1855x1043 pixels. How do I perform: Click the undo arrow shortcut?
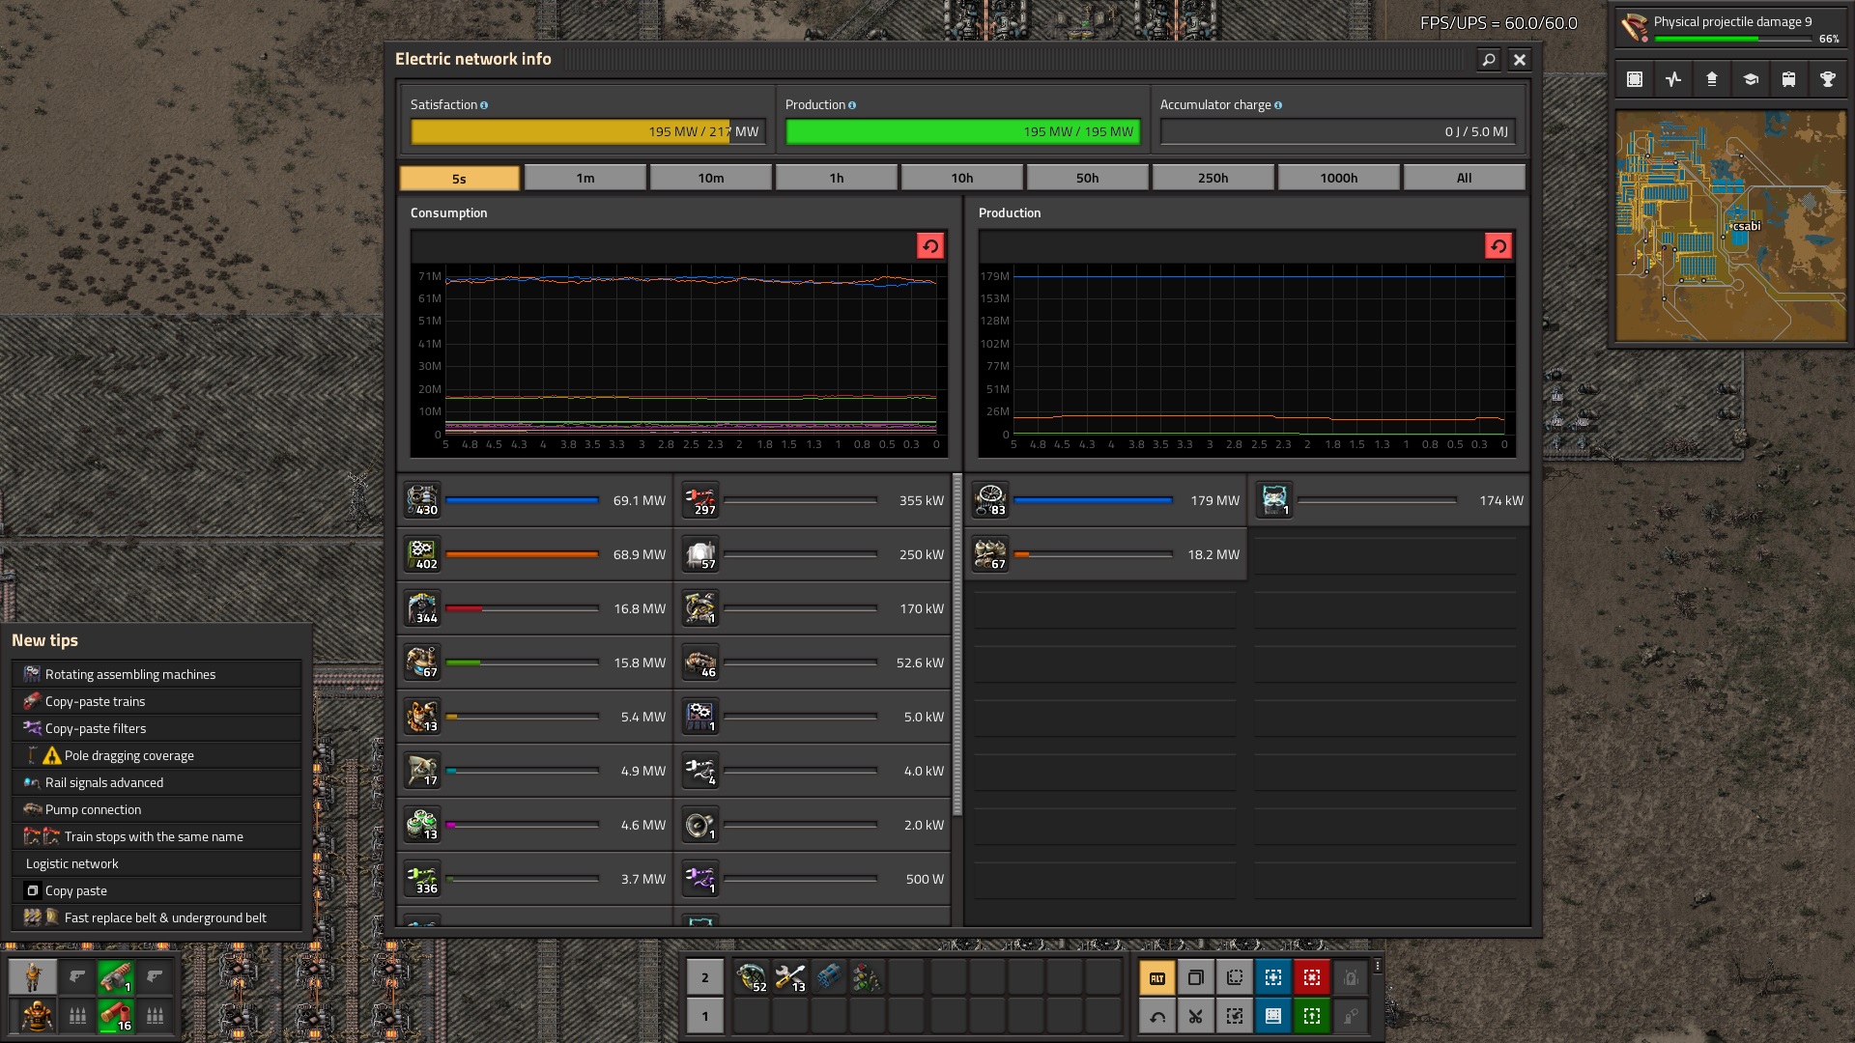(1157, 1016)
